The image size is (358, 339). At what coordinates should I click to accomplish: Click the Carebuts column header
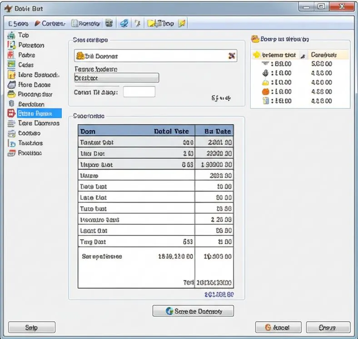pos(324,55)
